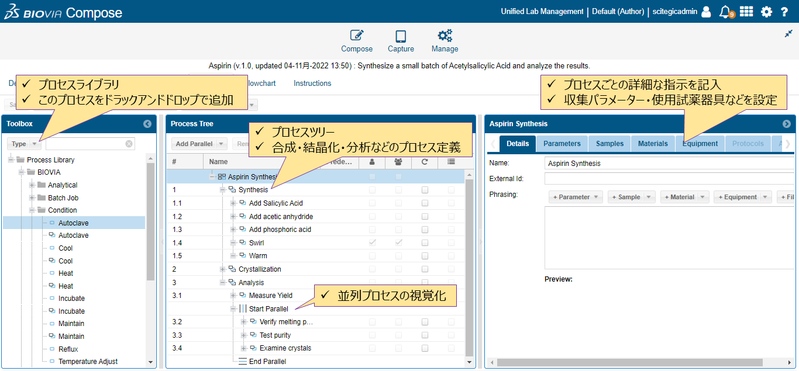Expand the Analytical folder in Toolbox
This screenshot has width=799, height=371.
[x=32, y=185]
